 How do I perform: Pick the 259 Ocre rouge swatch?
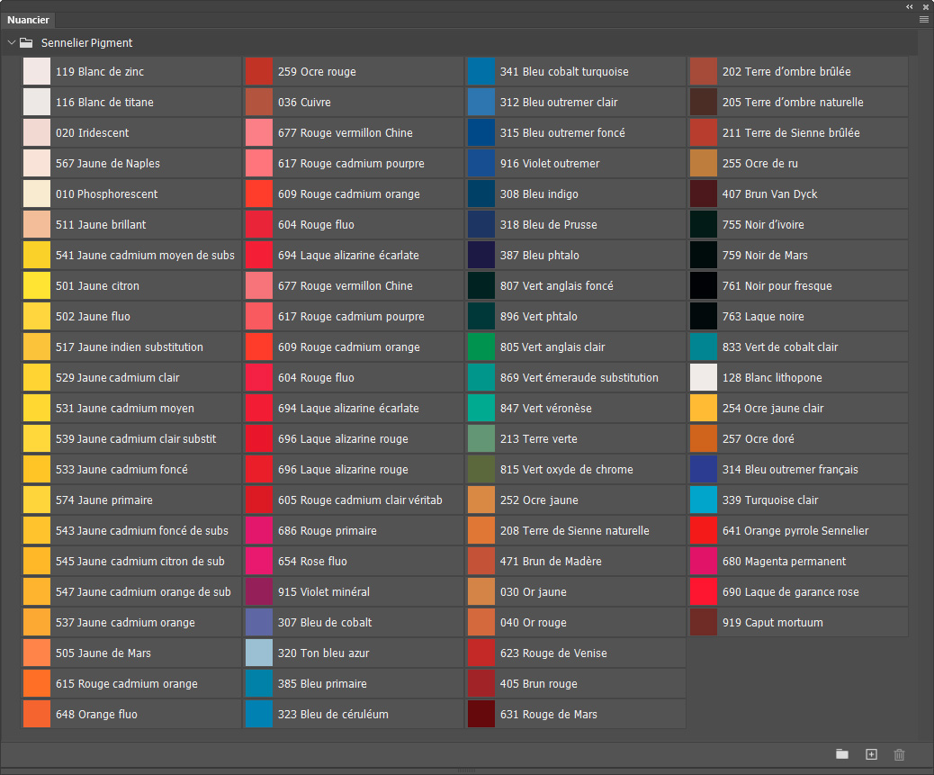click(354, 71)
